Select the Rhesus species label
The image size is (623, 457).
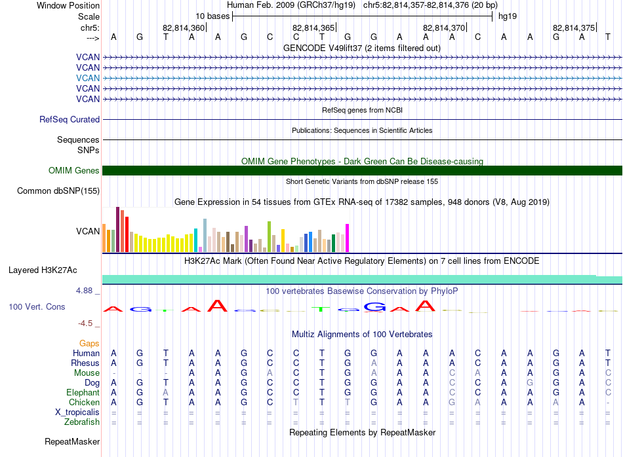(85, 363)
